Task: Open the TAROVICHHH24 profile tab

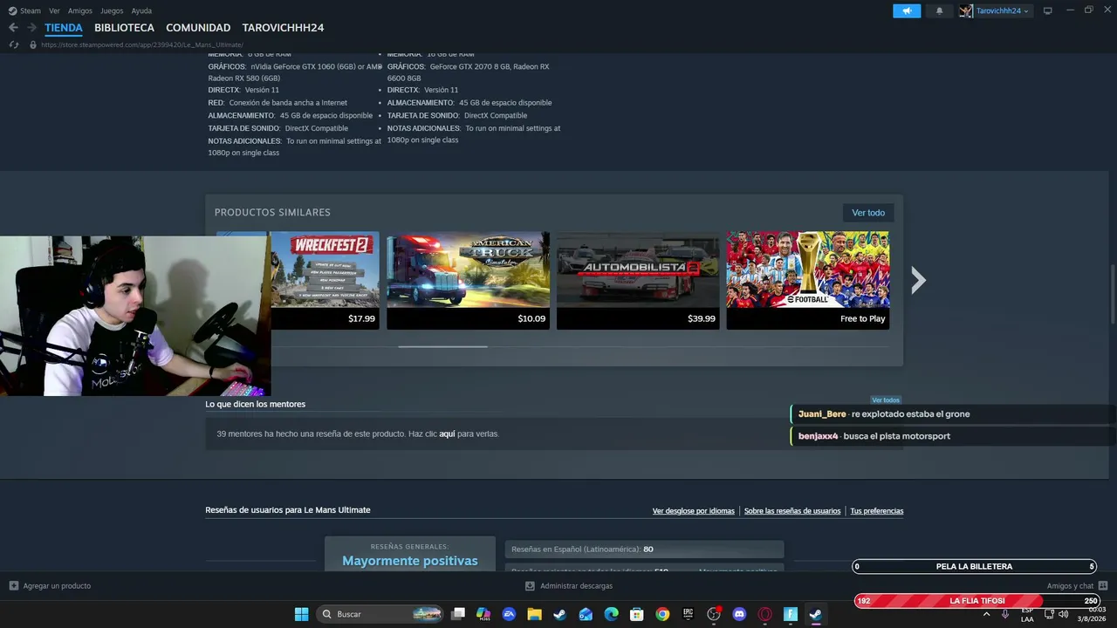Action: [283, 28]
